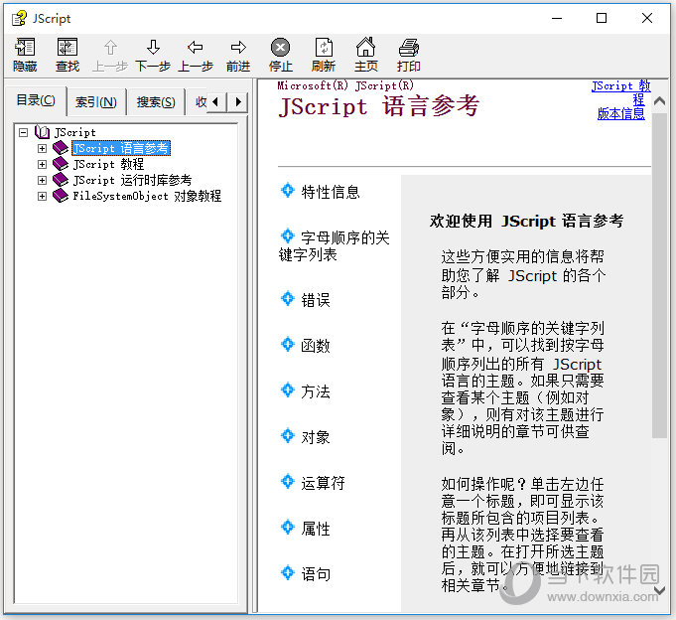Open the 语句 topic
Image resolution: width=676 pixels, height=620 pixels.
[x=316, y=574]
